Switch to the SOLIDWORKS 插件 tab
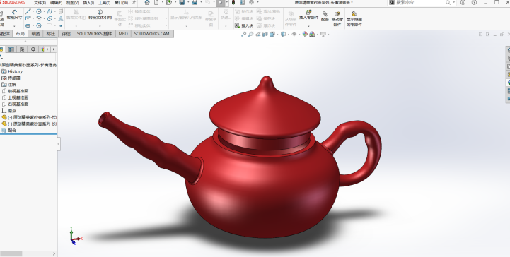 click(94, 34)
